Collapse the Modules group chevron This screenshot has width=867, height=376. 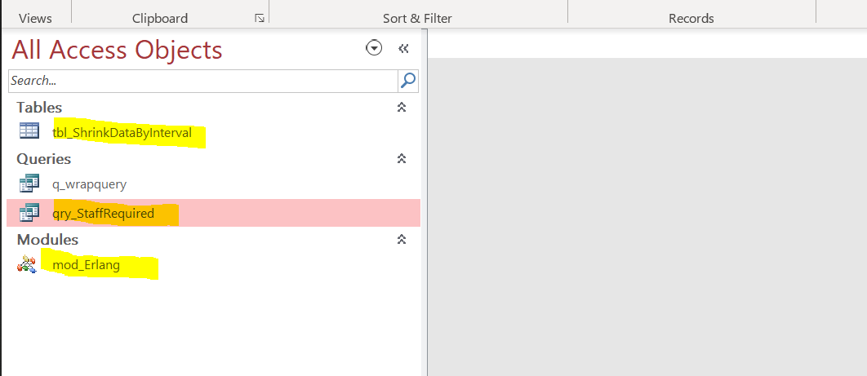click(401, 240)
